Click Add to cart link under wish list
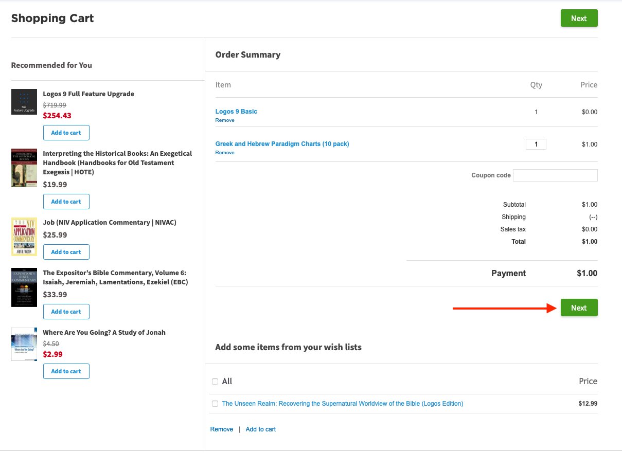The width and height of the screenshot is (622, 453). tap(261, 429)
